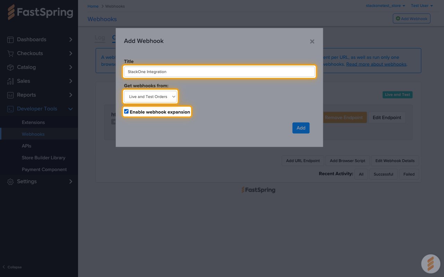
Task: Click the Catalog box icon
Action: coord(10,67)
